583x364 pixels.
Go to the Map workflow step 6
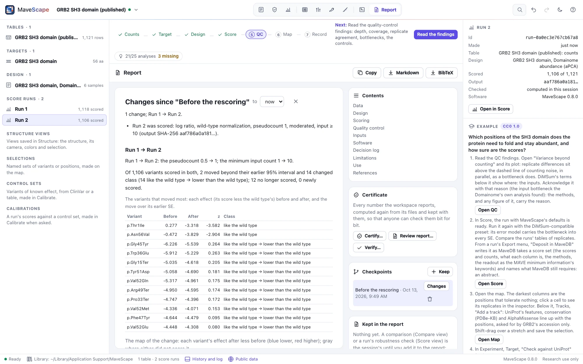point(284,34)
